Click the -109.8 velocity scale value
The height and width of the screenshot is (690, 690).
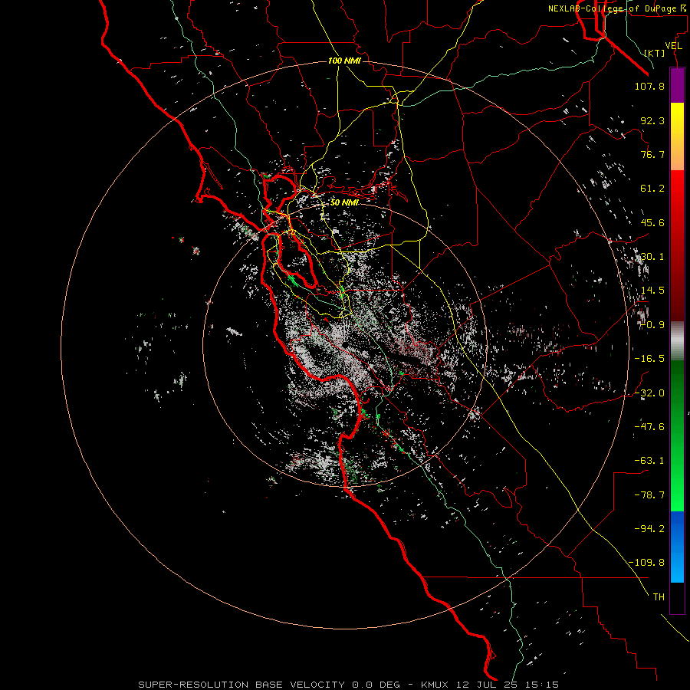coord(646,563)
